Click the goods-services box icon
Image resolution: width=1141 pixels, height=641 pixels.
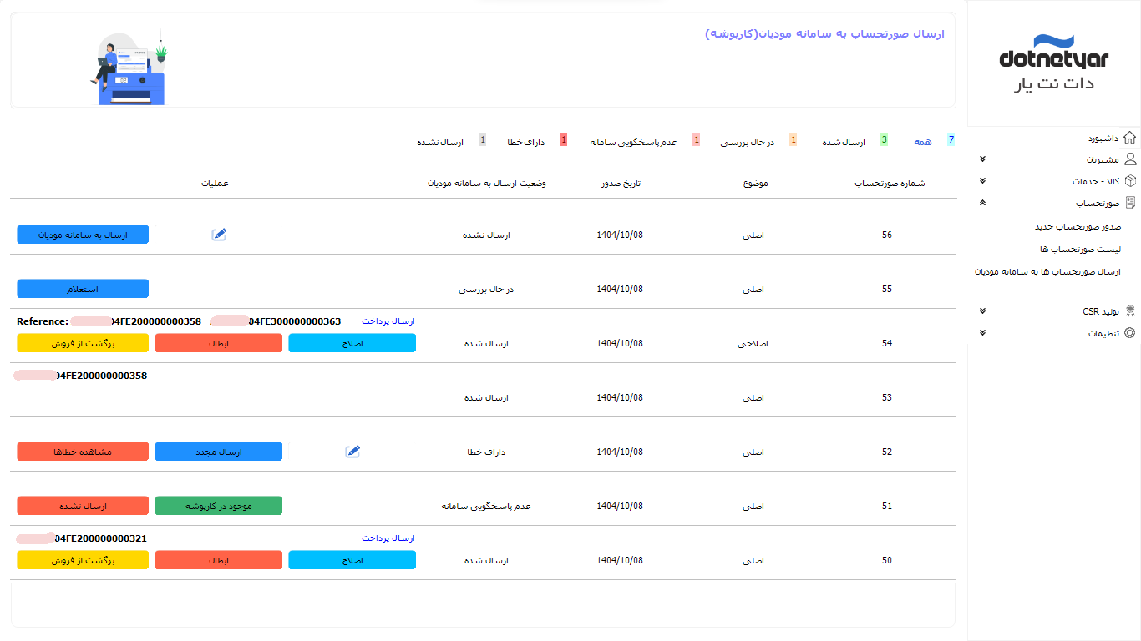(x=1130, y=181)
